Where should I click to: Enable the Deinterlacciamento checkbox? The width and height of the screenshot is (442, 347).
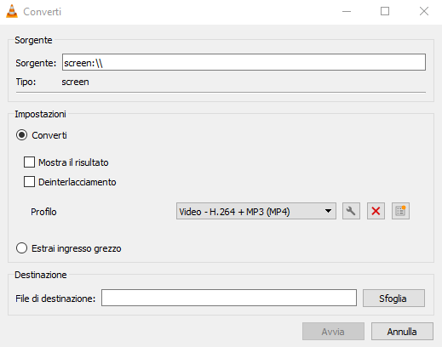click(29, 182)
